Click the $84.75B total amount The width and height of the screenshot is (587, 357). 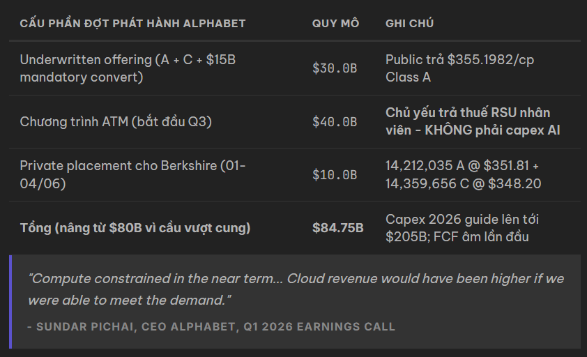click(x=337, y=228)
